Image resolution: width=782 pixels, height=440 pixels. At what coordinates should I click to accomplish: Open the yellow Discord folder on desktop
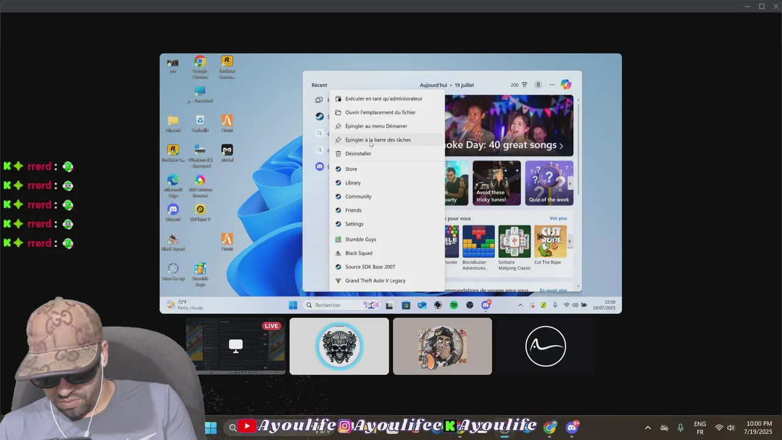173,123
